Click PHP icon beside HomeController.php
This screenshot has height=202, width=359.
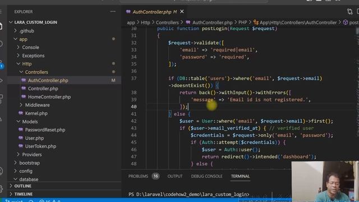(24, 97)
